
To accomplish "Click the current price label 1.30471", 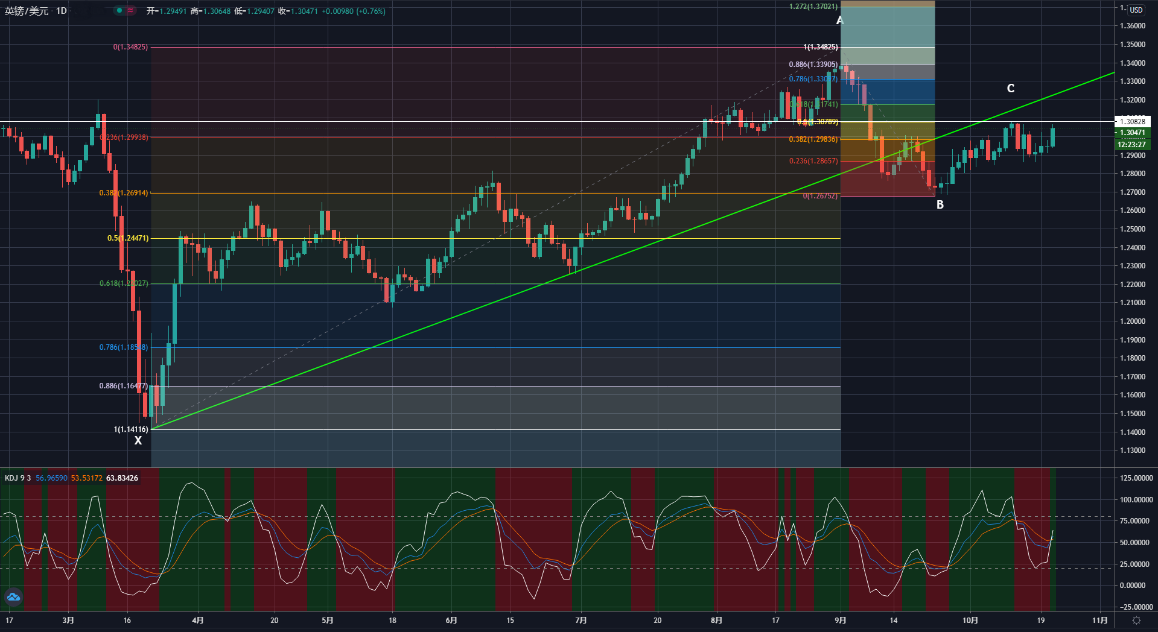I will click(1132, 133).
